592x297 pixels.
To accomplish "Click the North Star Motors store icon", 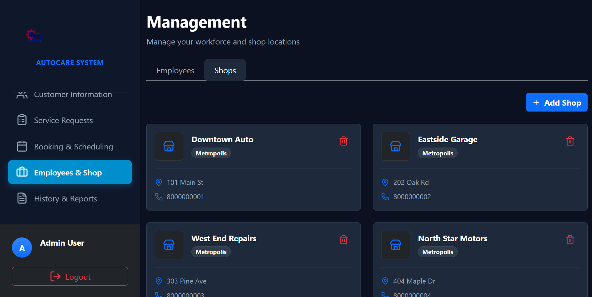I will (x=396, y=245).
